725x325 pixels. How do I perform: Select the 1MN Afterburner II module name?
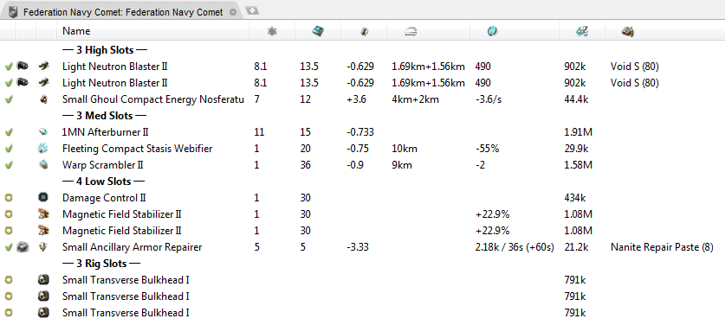[106, 132]
